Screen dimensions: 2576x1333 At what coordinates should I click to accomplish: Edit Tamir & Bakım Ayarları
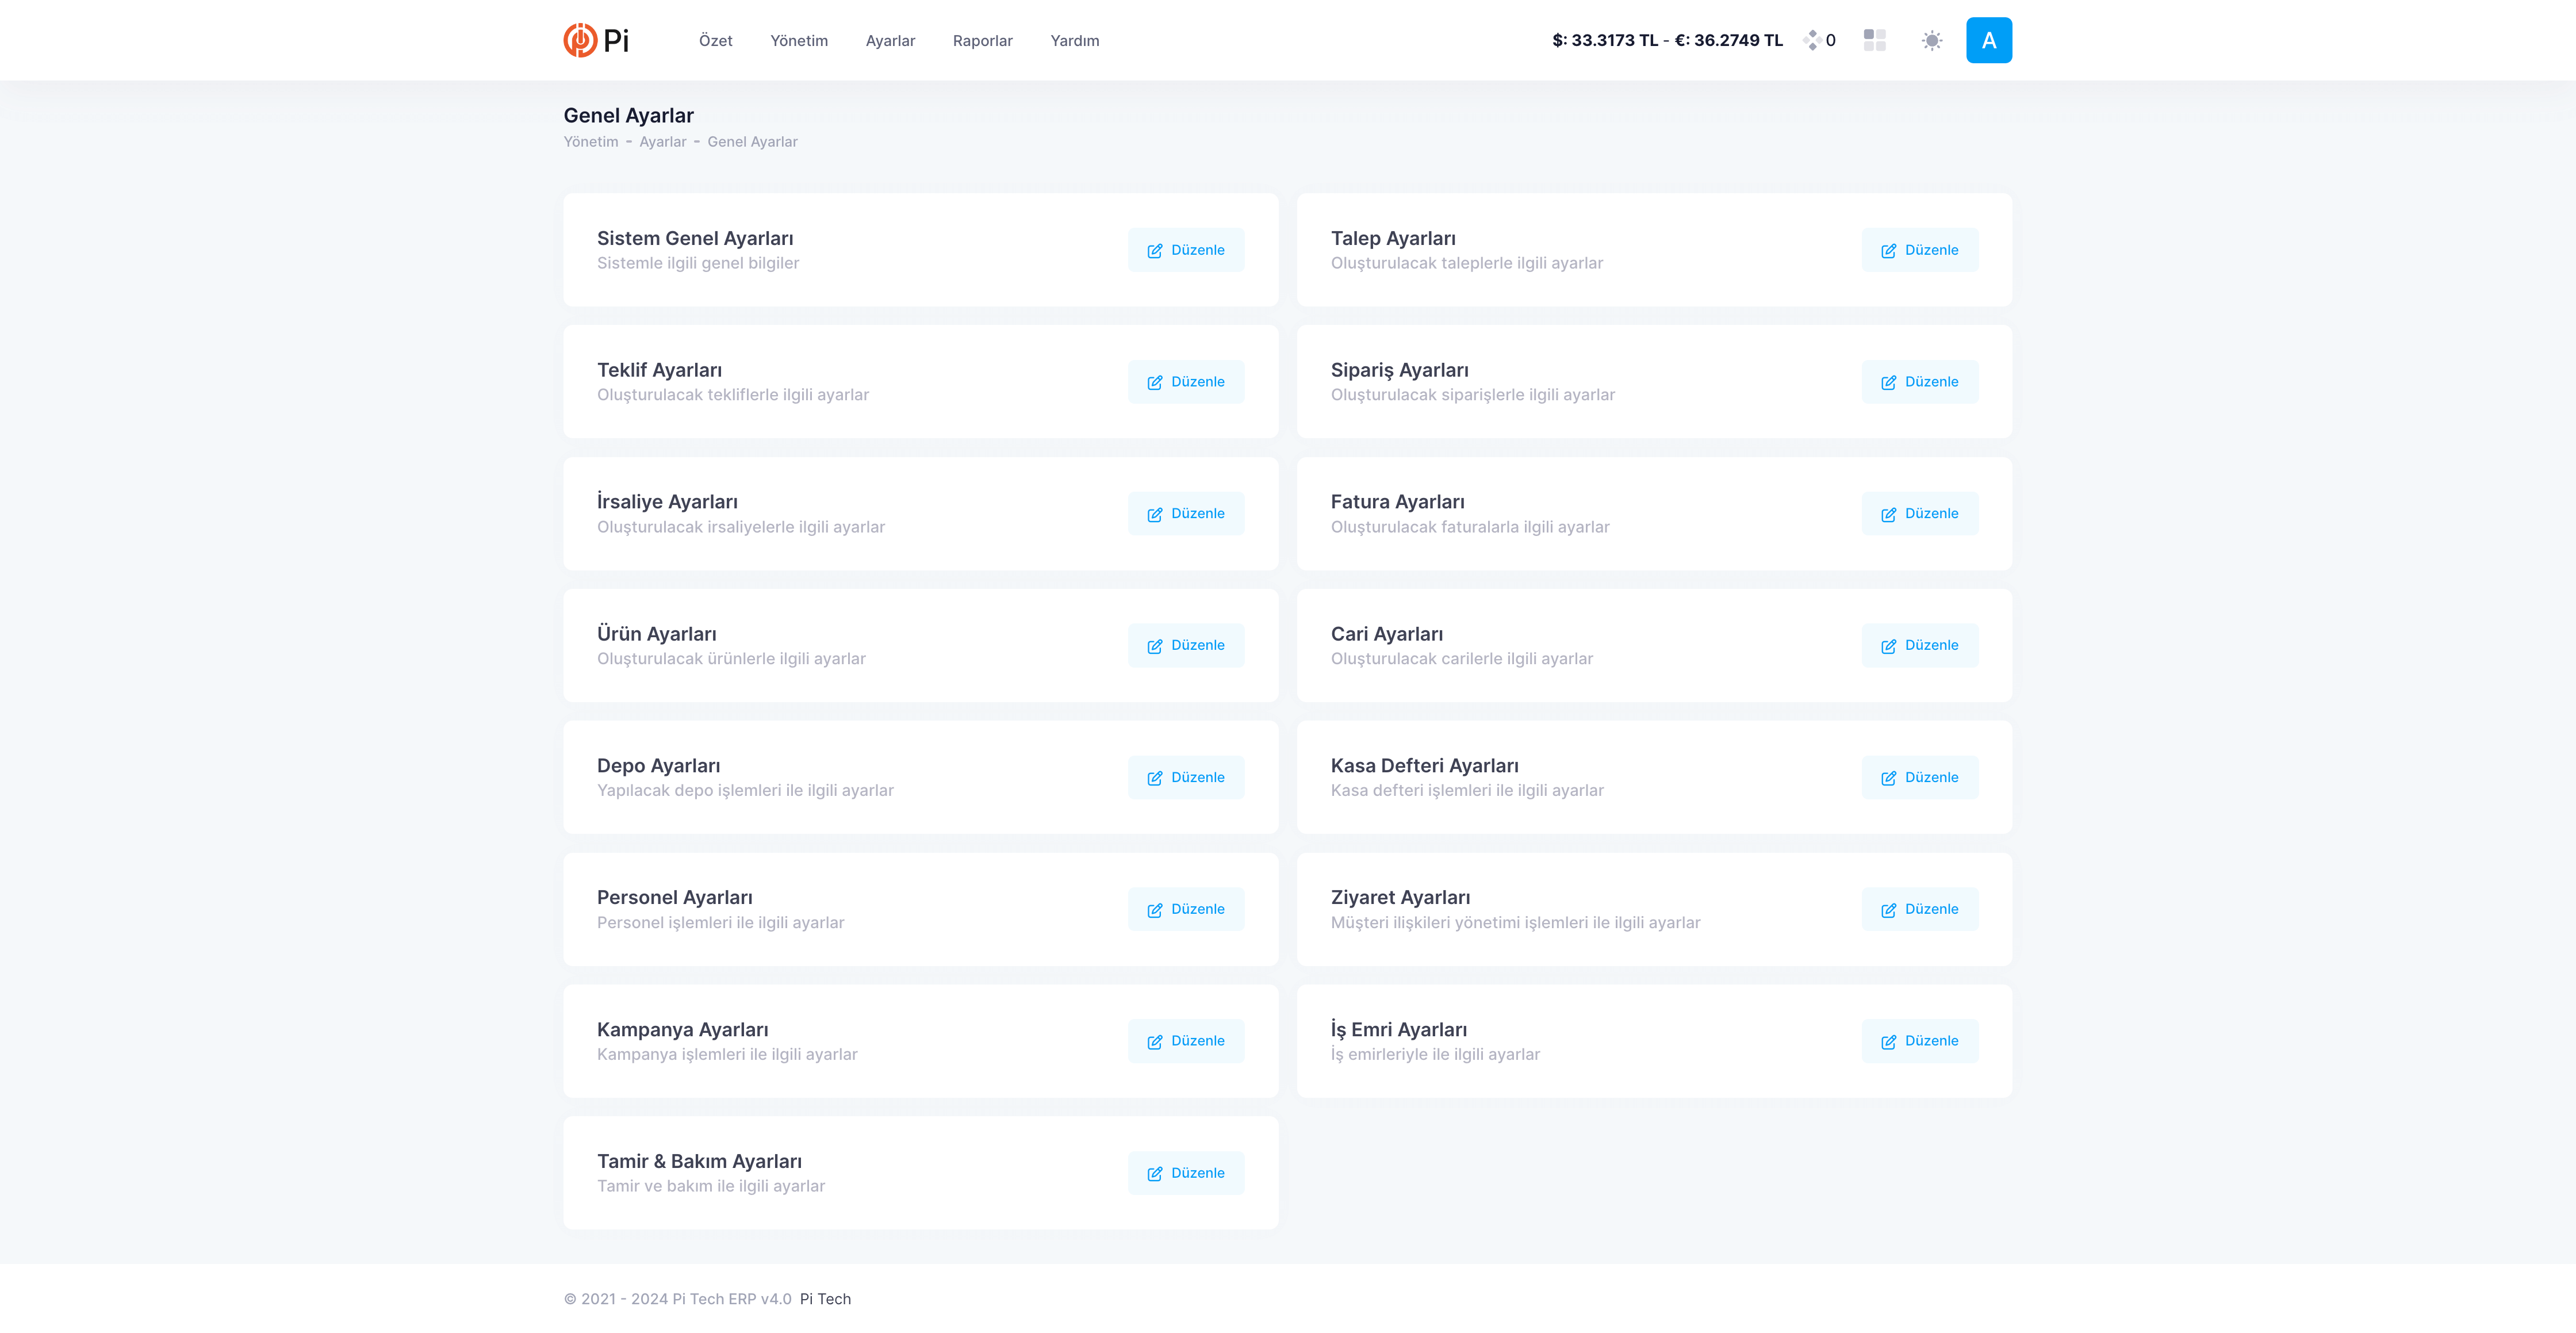[x=1185, y=1173]
